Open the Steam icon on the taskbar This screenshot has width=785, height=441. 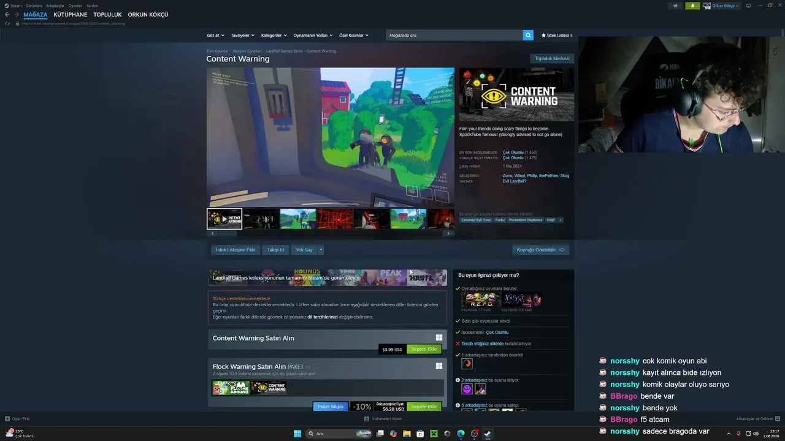pyautogui.click(x=488, y=434)
